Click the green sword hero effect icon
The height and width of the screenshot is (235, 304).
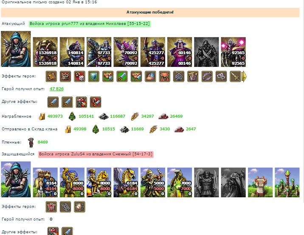(122, 76)
